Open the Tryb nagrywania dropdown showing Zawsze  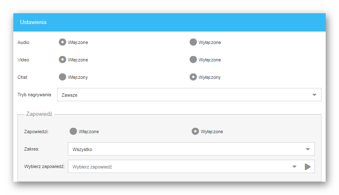189,95
